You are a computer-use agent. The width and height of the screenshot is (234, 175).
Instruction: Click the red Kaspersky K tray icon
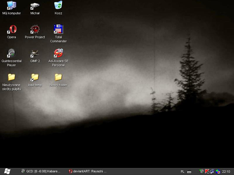[x=207, y=171]
